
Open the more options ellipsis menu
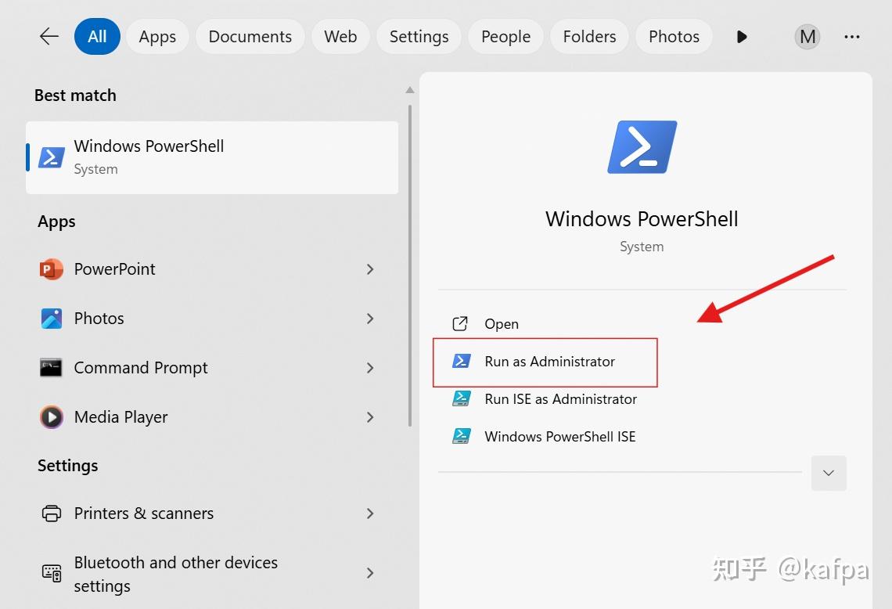(852, 36)
